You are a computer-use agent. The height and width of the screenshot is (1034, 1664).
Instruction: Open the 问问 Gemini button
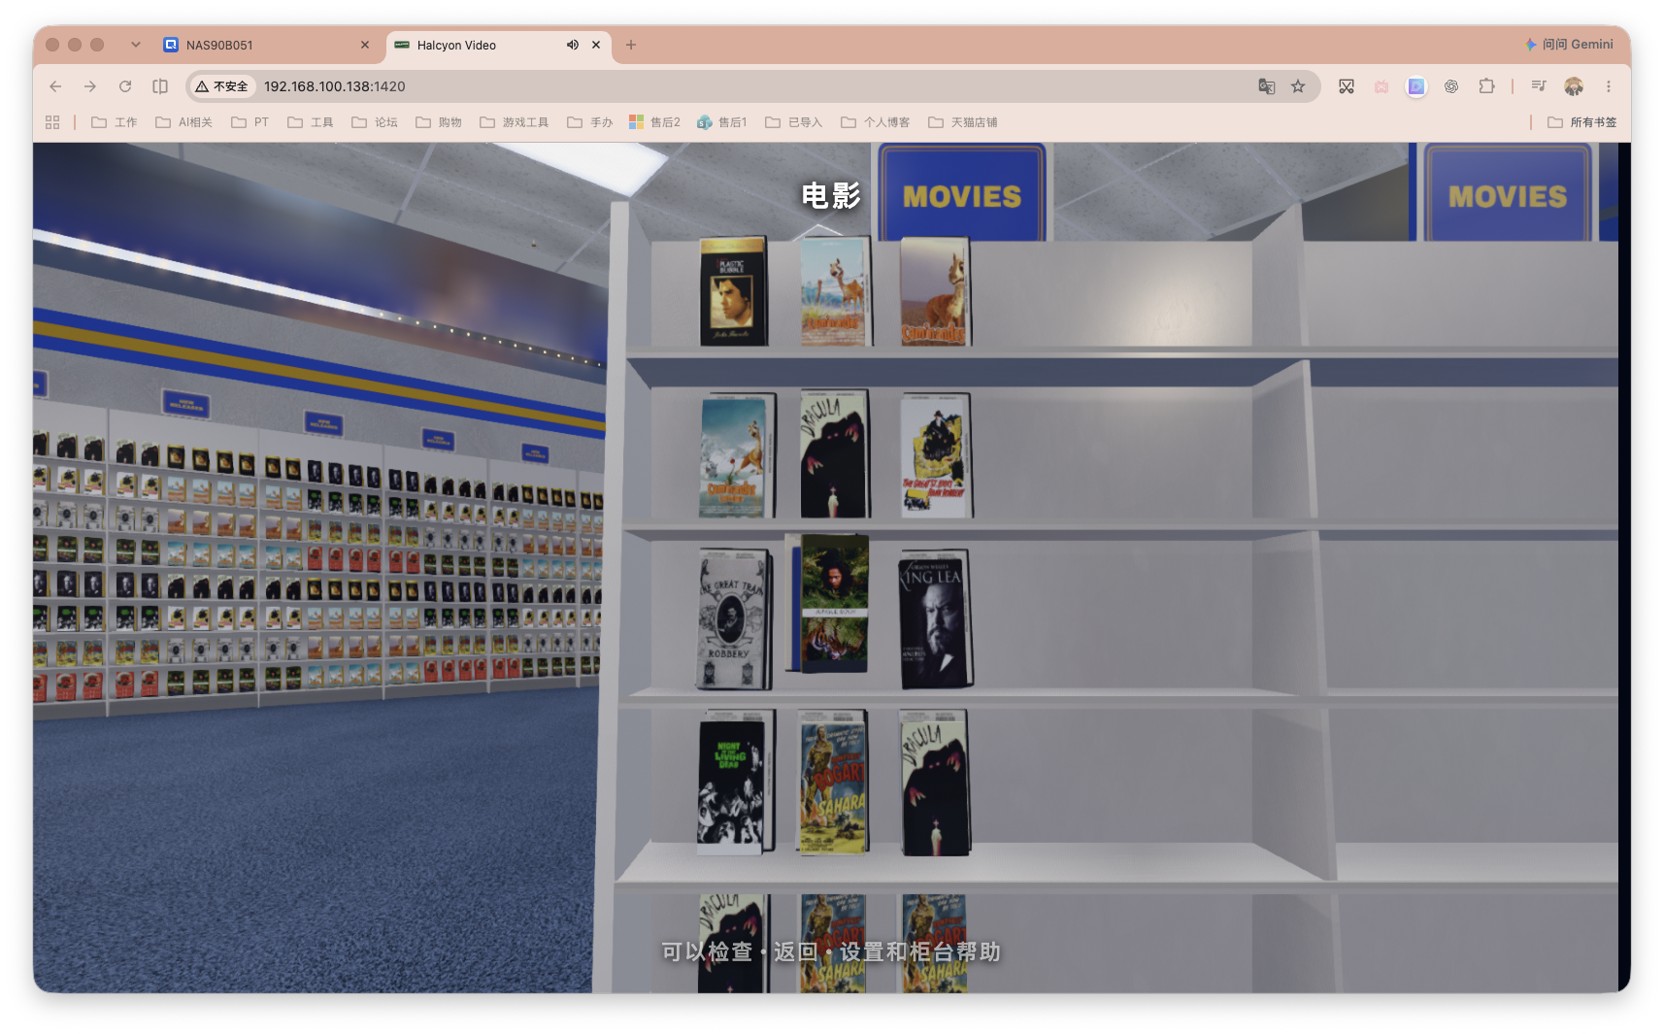tap(1569, 45)
